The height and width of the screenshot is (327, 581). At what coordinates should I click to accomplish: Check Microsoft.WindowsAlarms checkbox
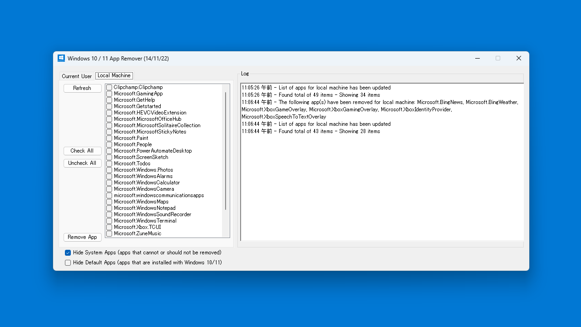[109, 176]
